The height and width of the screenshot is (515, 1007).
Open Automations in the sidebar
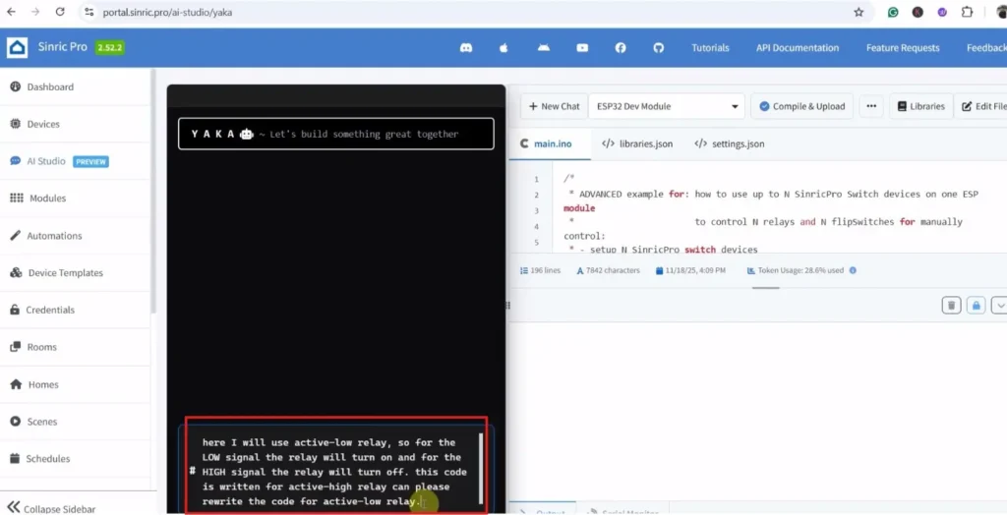(x=54, y=236)
